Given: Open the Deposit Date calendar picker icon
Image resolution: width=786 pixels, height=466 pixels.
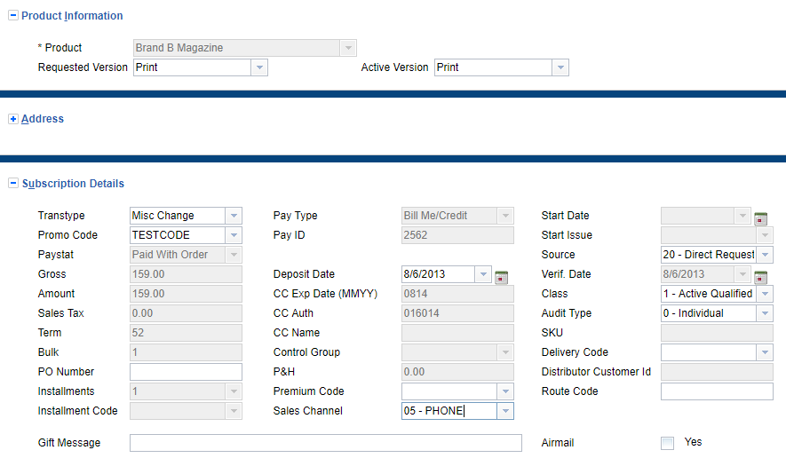Looking at the screenshot, I should (x=501, y=277).
